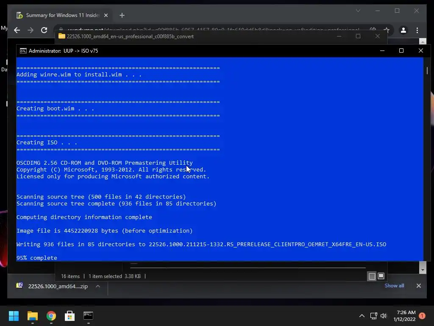The width and height of the screenshot is (434, 326).
Task: Click 'Adding winre.wim to install.wim' line
Action: click(79, 75)
